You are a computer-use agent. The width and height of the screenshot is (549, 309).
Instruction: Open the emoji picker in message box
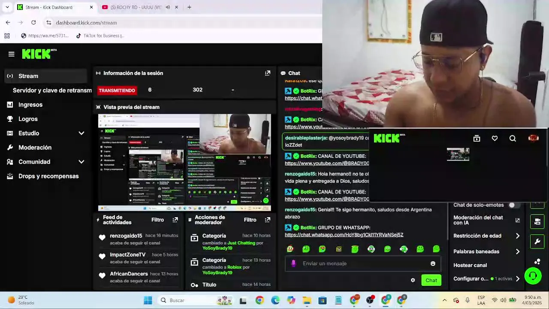(433, 264)
